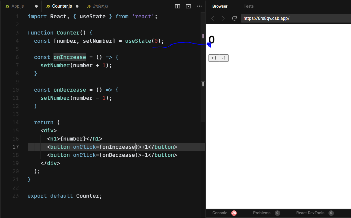Open the editor more options menu
This screenshot has height=218, width=351.
(x=199, y=6)
